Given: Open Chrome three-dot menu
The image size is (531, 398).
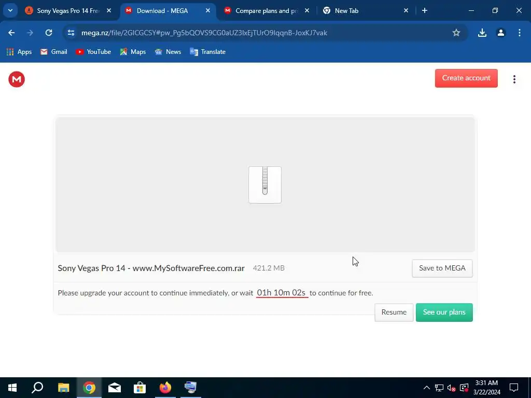Looking at the screenshot, I should pos(520,33).
